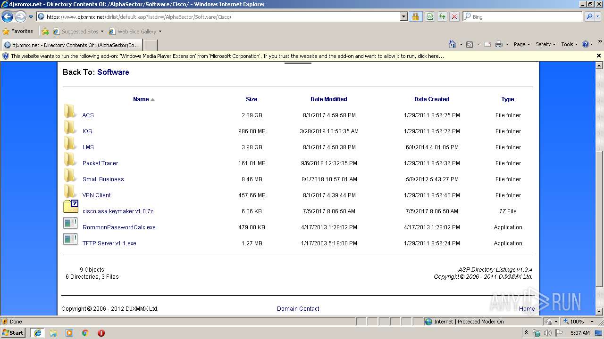The image size is (604, 339).
Task: Sort by Date Modified column header
Action: tap(329, 99)
